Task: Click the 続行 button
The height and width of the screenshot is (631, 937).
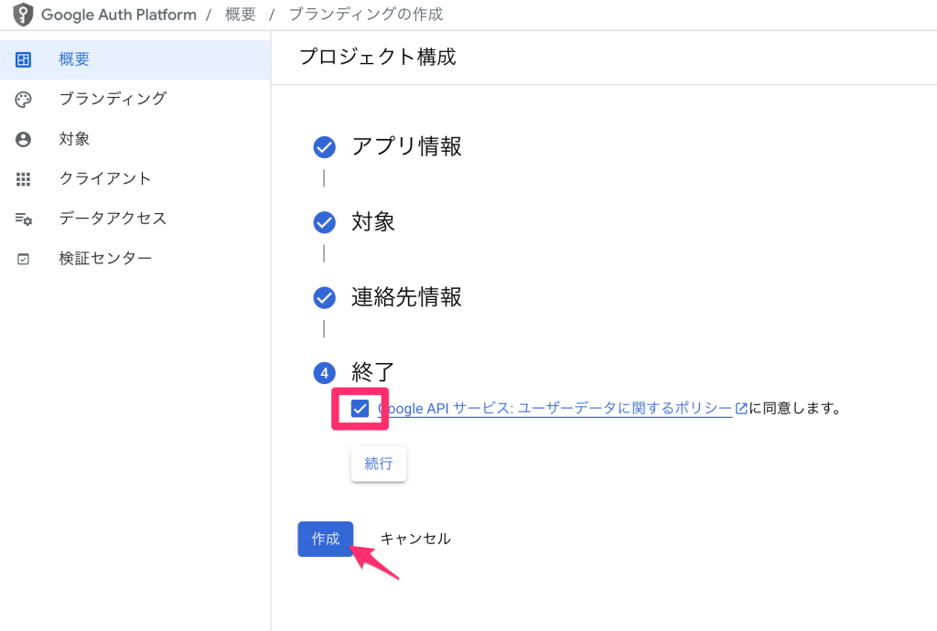Action: pyautogui.click(x=379, y=464)
